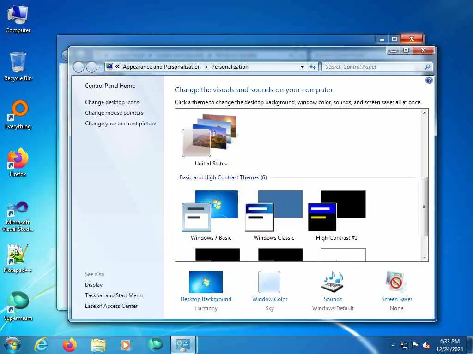Viewport: 473px width, 354px height.
Task: Click the muted volume tray icon
Action: [x=426, y=345]
